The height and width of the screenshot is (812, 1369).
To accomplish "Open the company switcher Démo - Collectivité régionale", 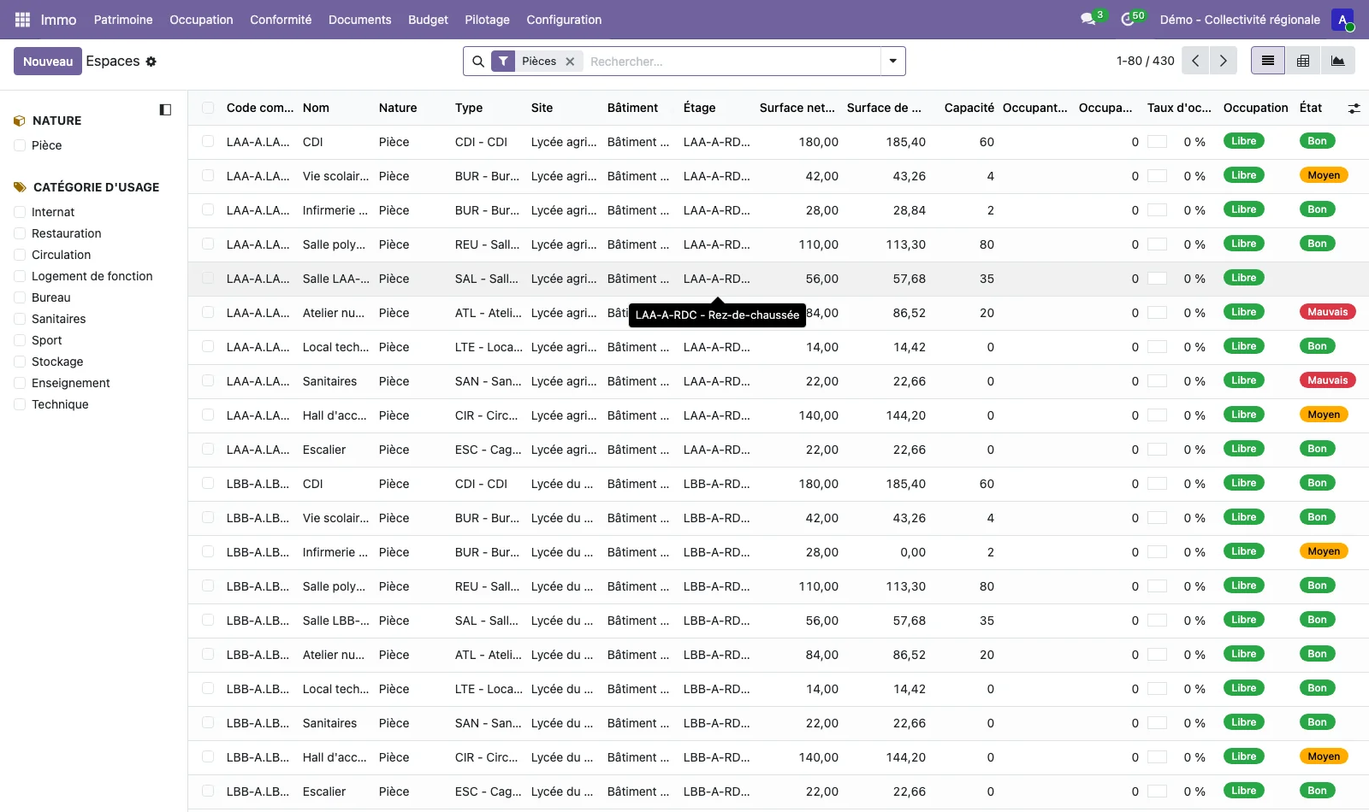I will 1240,20.
